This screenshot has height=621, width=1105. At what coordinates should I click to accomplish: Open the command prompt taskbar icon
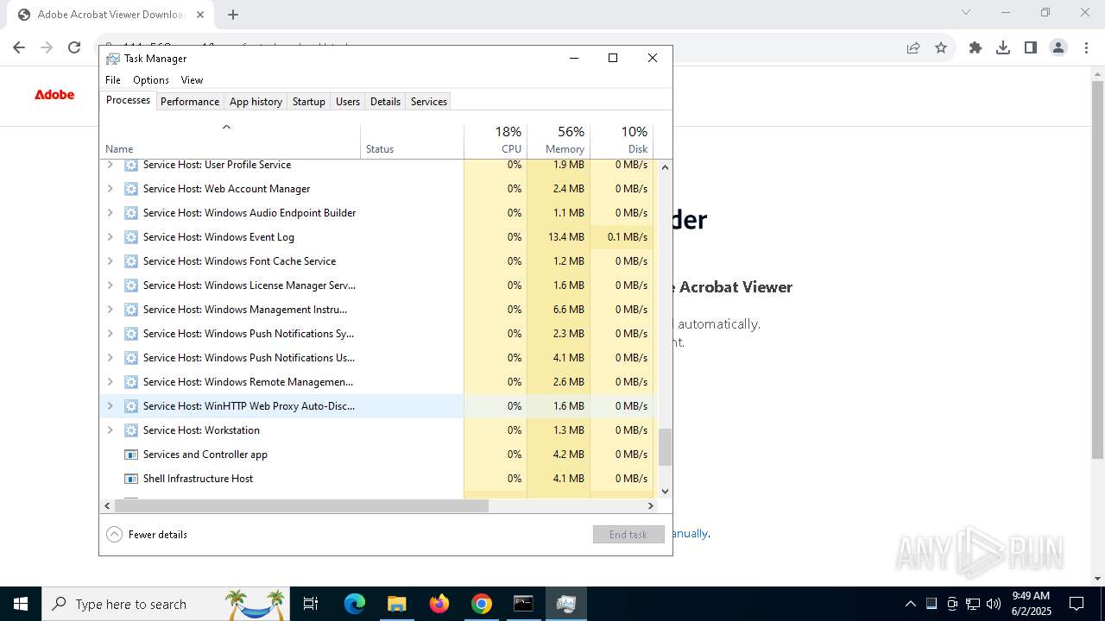tap(523, 604)
